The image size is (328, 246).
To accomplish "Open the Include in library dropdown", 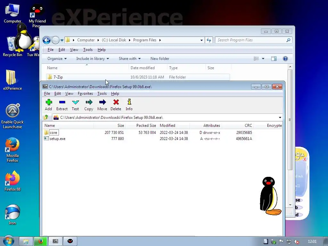I will [93, 59].
